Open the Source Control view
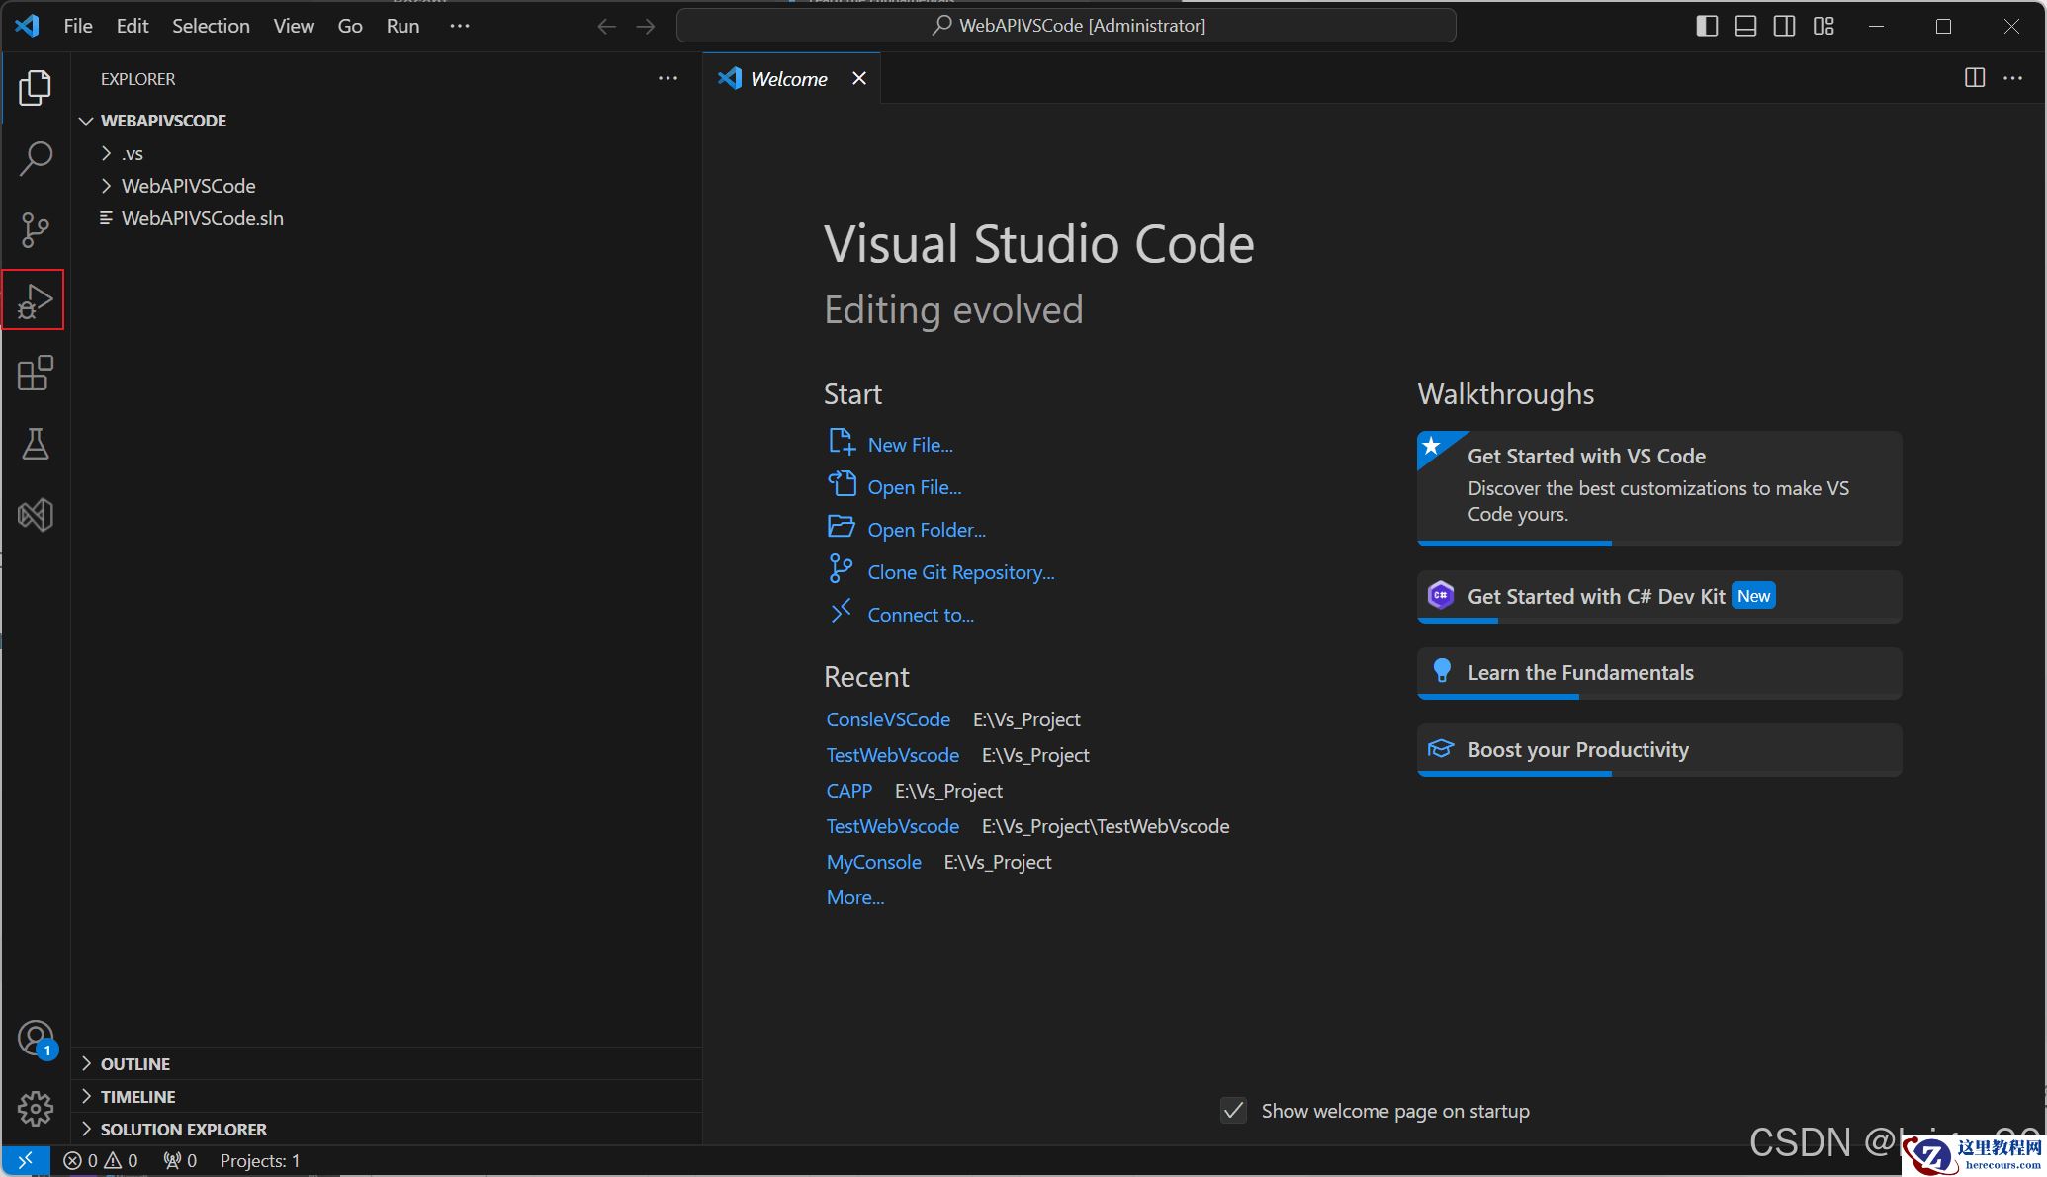This screenshot has width=2047, height=1177. pos(35,229)
